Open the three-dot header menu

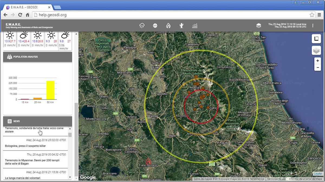tap(313, 26)
